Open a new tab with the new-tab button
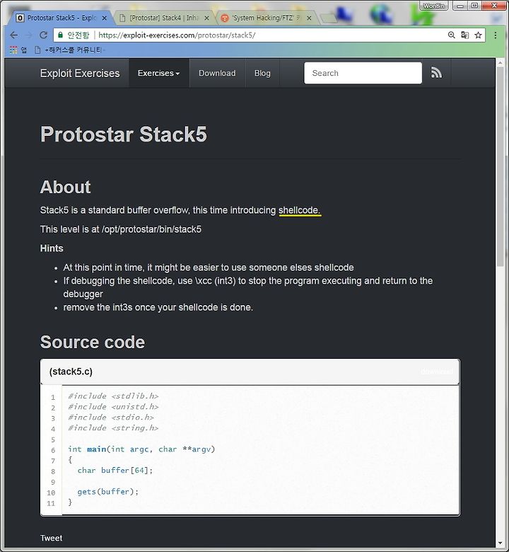 tap(328, 18)
